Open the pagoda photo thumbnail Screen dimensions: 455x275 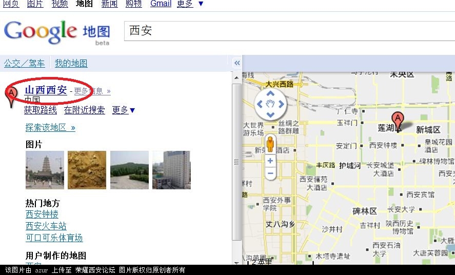(45, 170)
